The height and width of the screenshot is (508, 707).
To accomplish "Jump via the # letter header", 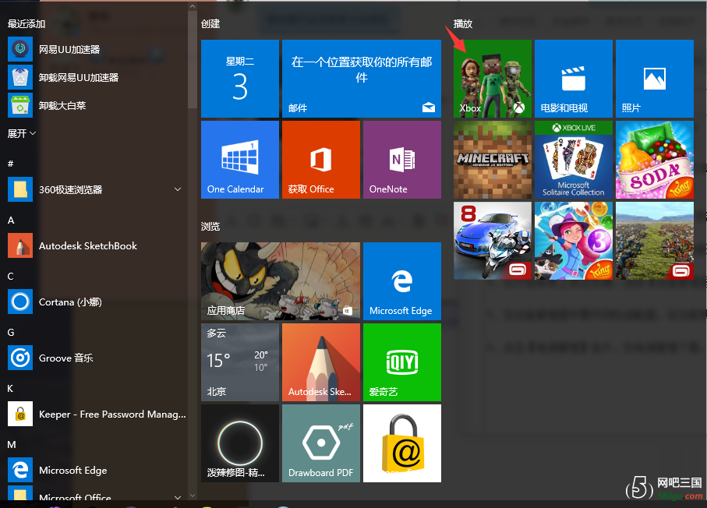I will point(10,164).
